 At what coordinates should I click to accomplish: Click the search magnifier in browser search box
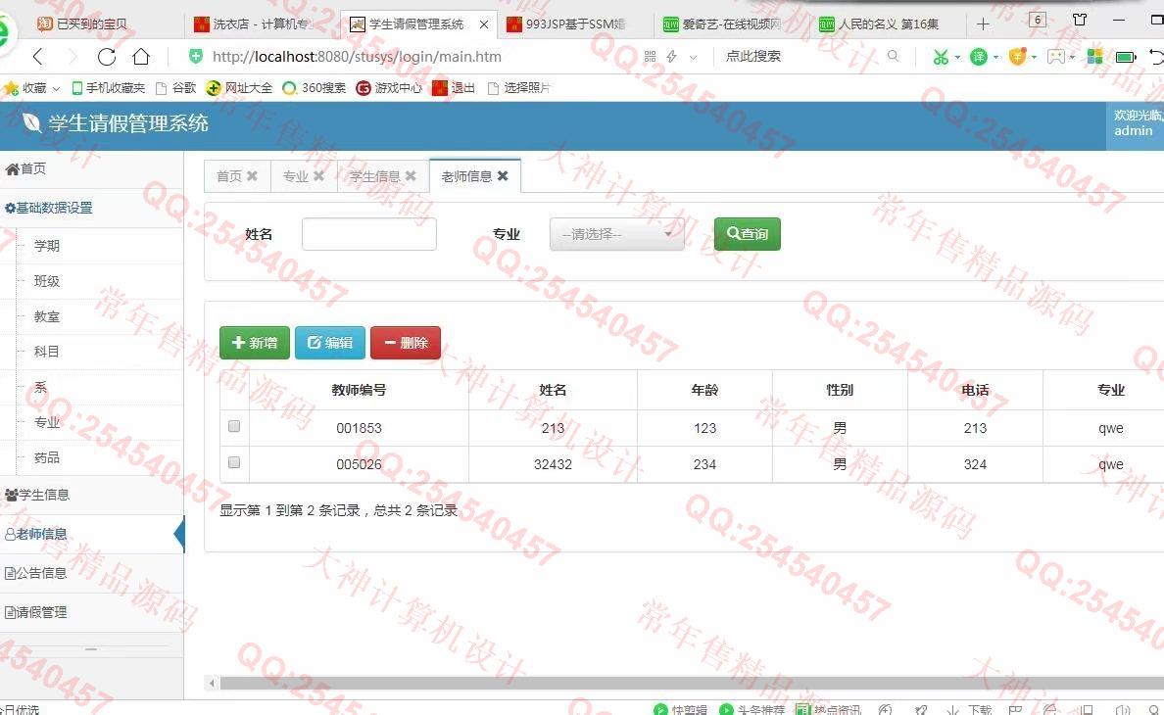893,56
